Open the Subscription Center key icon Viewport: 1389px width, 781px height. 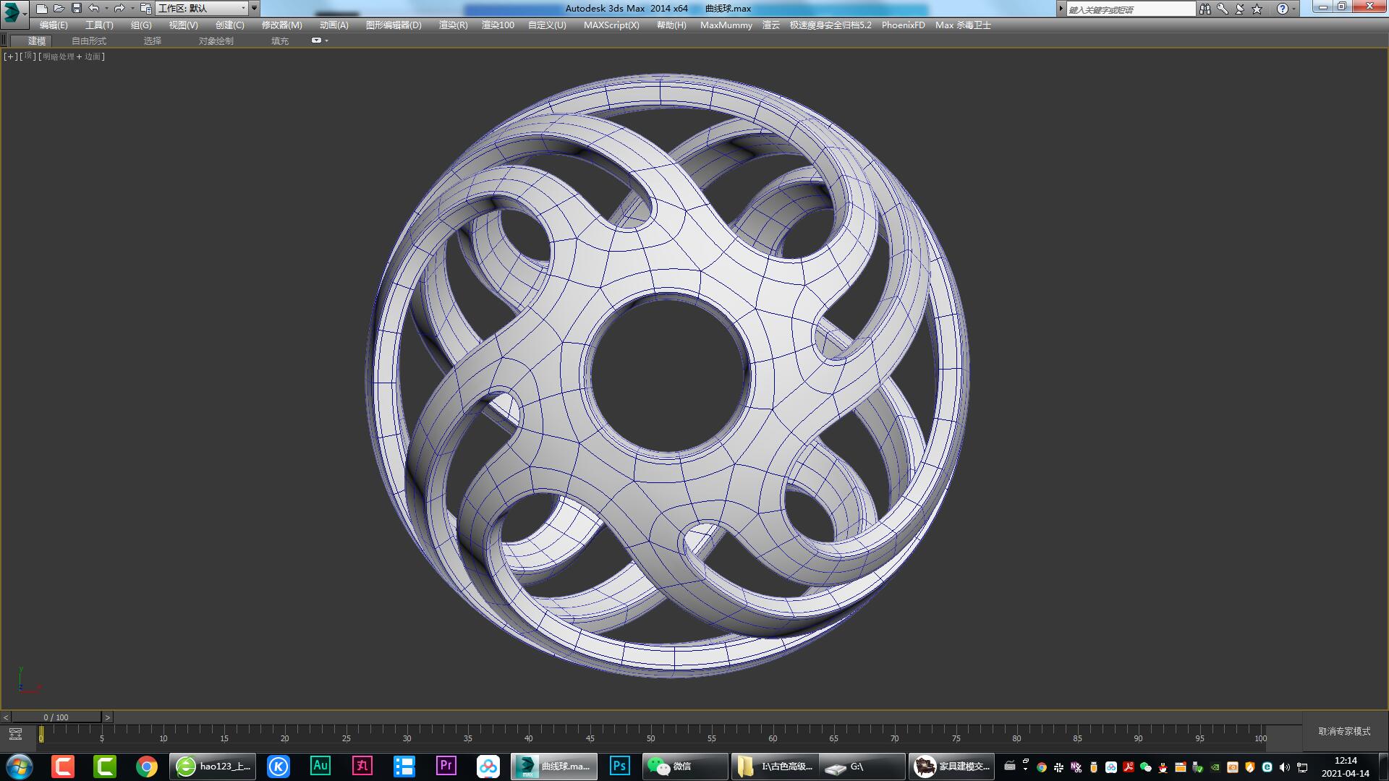1223,9
